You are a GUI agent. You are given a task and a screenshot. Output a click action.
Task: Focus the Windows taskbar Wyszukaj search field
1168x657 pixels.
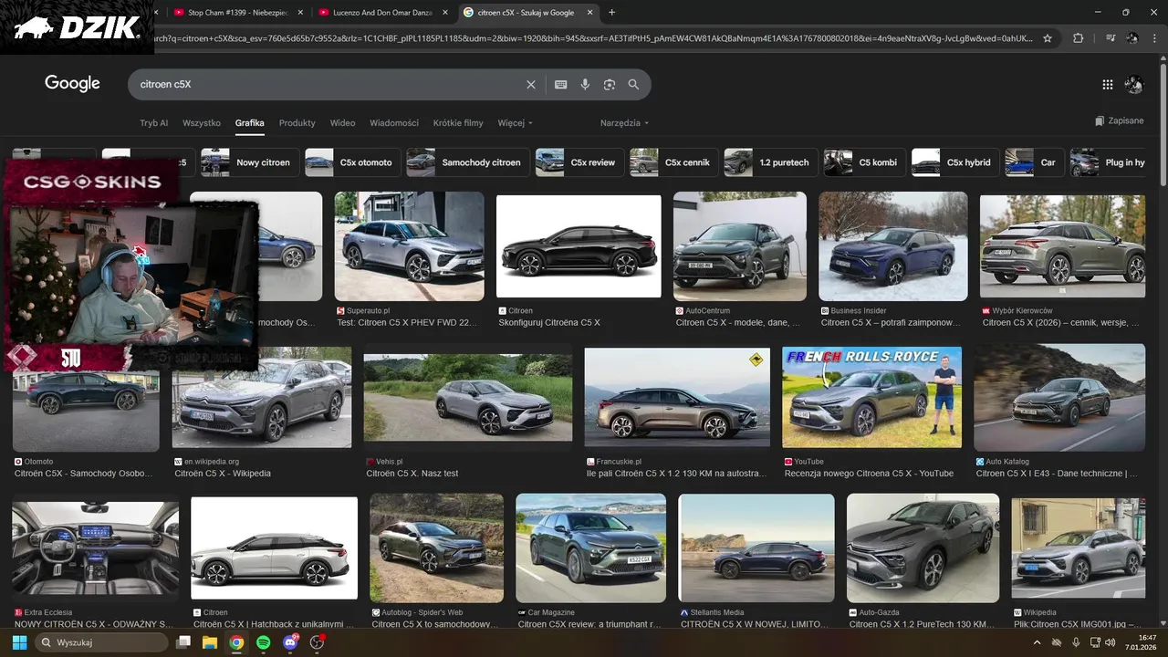click(99, 642)
